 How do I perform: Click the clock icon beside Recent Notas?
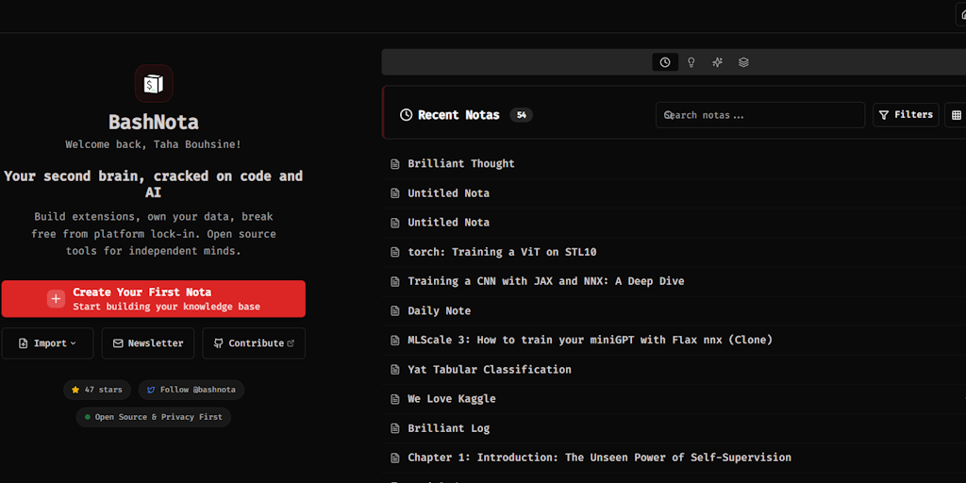[406, 114]
